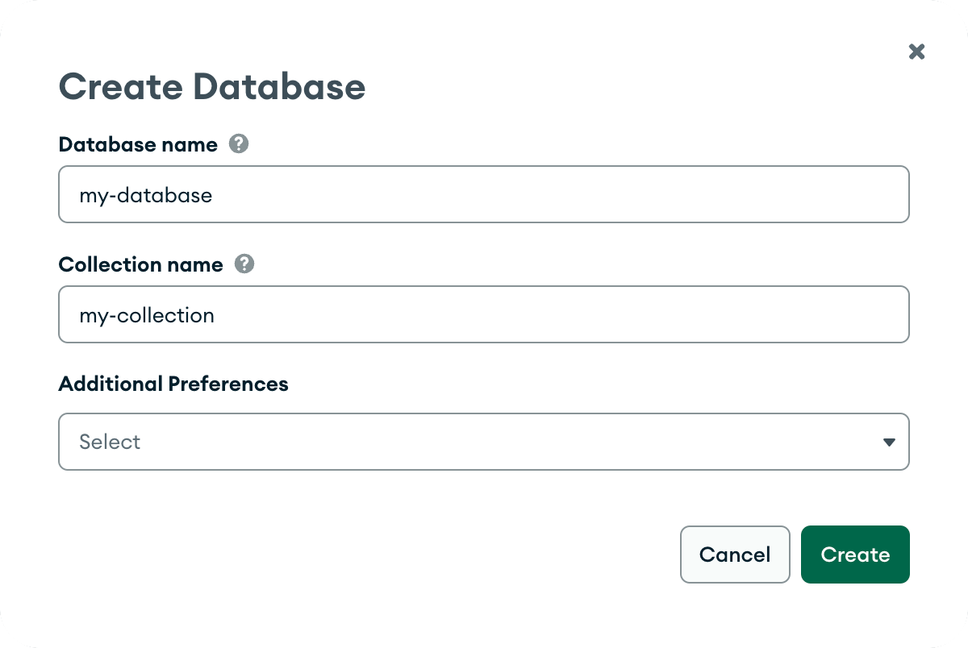
Task: Select the my-collection input box
Action: tap(484, 314)
